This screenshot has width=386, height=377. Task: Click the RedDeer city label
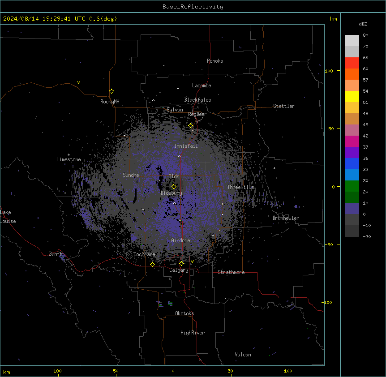point(197,114)
